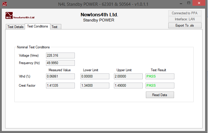Click the Crest Factor label
This screenshot has width=208, height=133.
tap(27, 86)
